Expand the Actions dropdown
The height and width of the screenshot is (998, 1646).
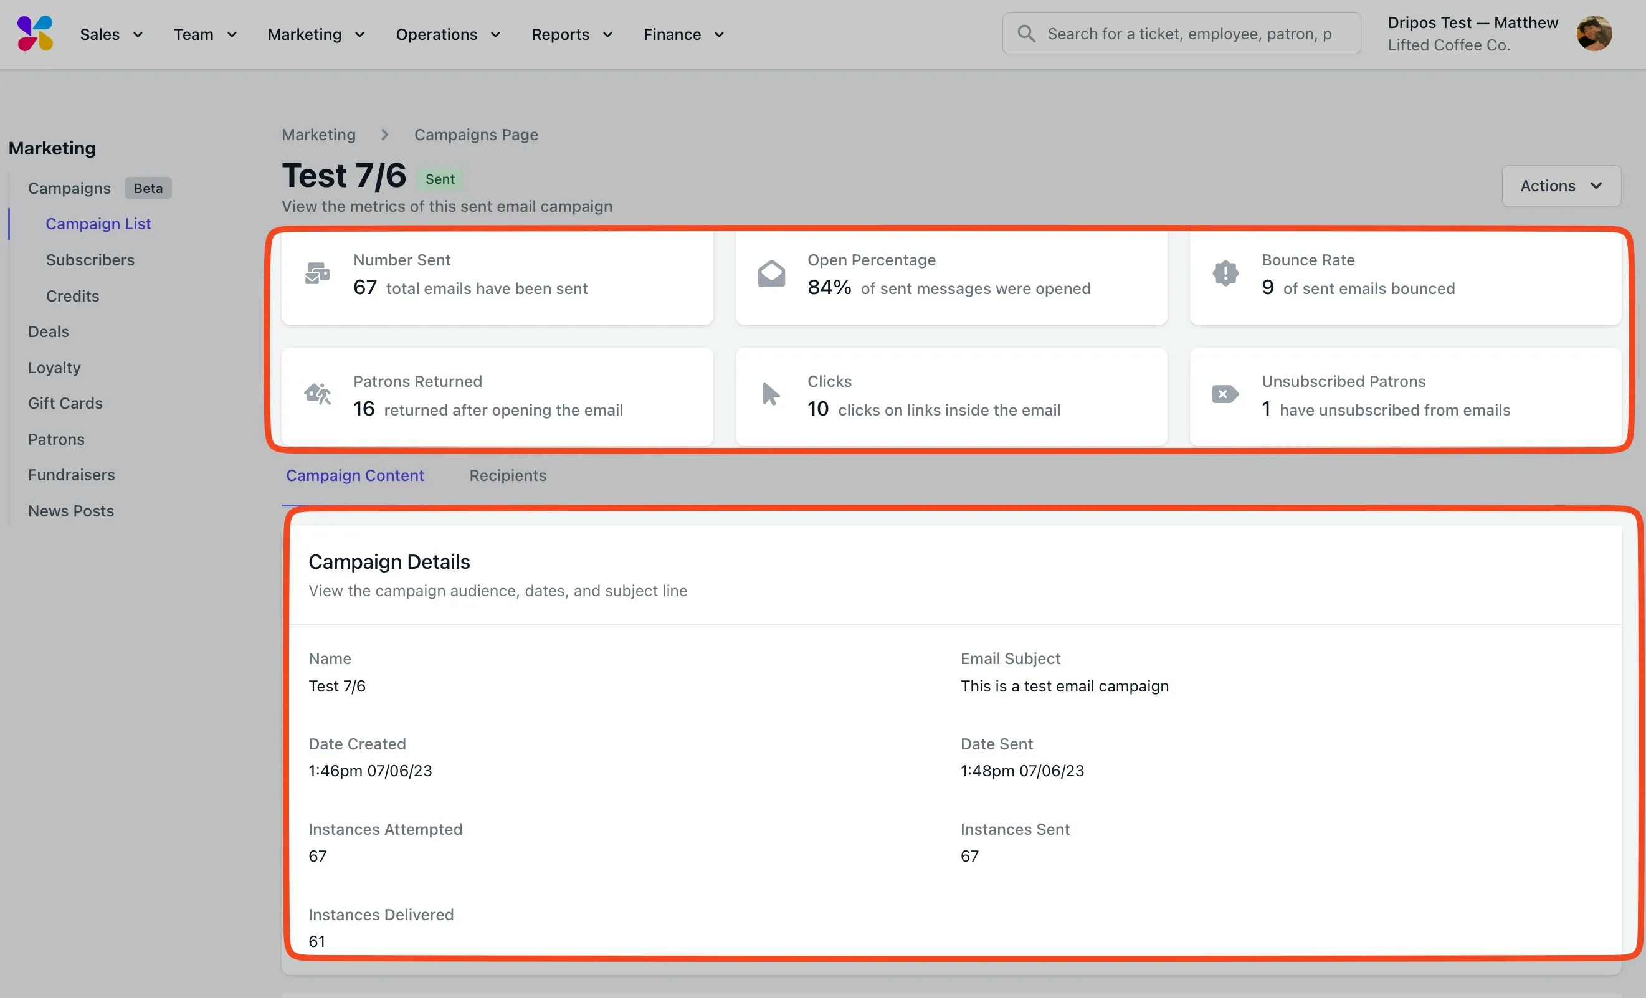coord(1561,186)
